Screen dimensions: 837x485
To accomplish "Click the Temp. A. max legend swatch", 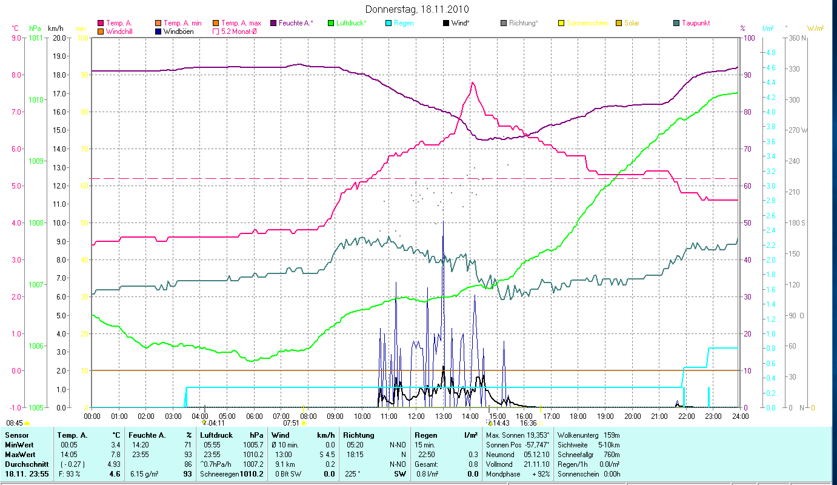I will 215,23.
